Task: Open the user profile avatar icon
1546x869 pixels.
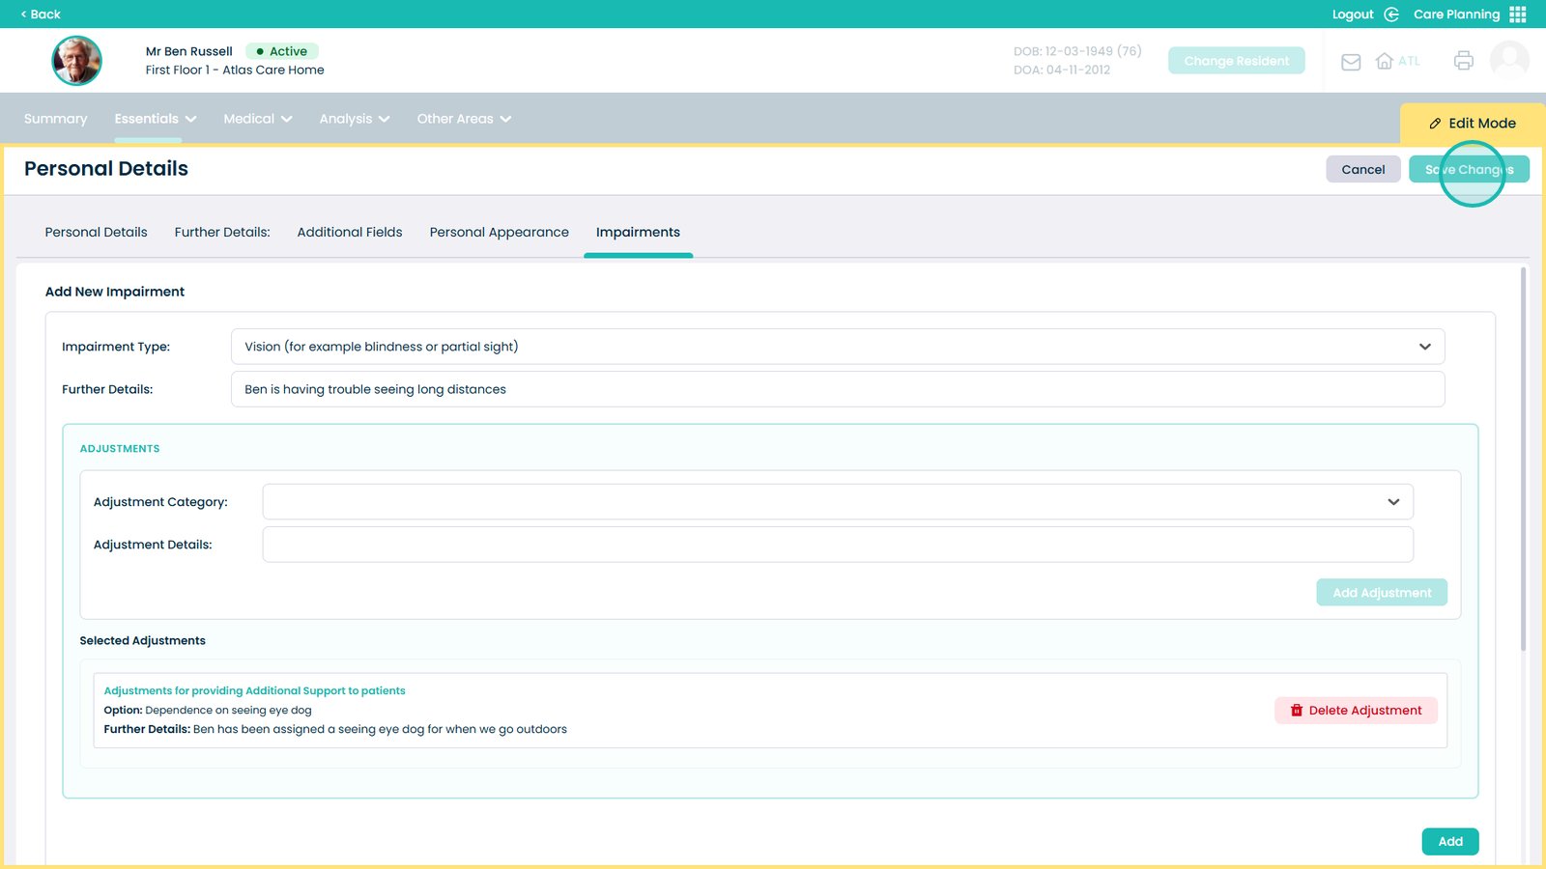Action: pyautogui.click(x=1508, y=60)
